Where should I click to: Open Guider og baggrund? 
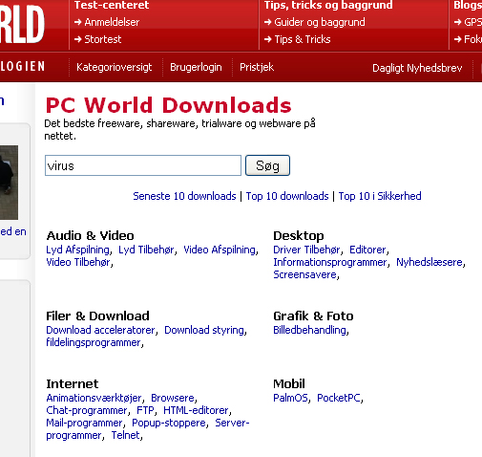click(x=320, y=22)
